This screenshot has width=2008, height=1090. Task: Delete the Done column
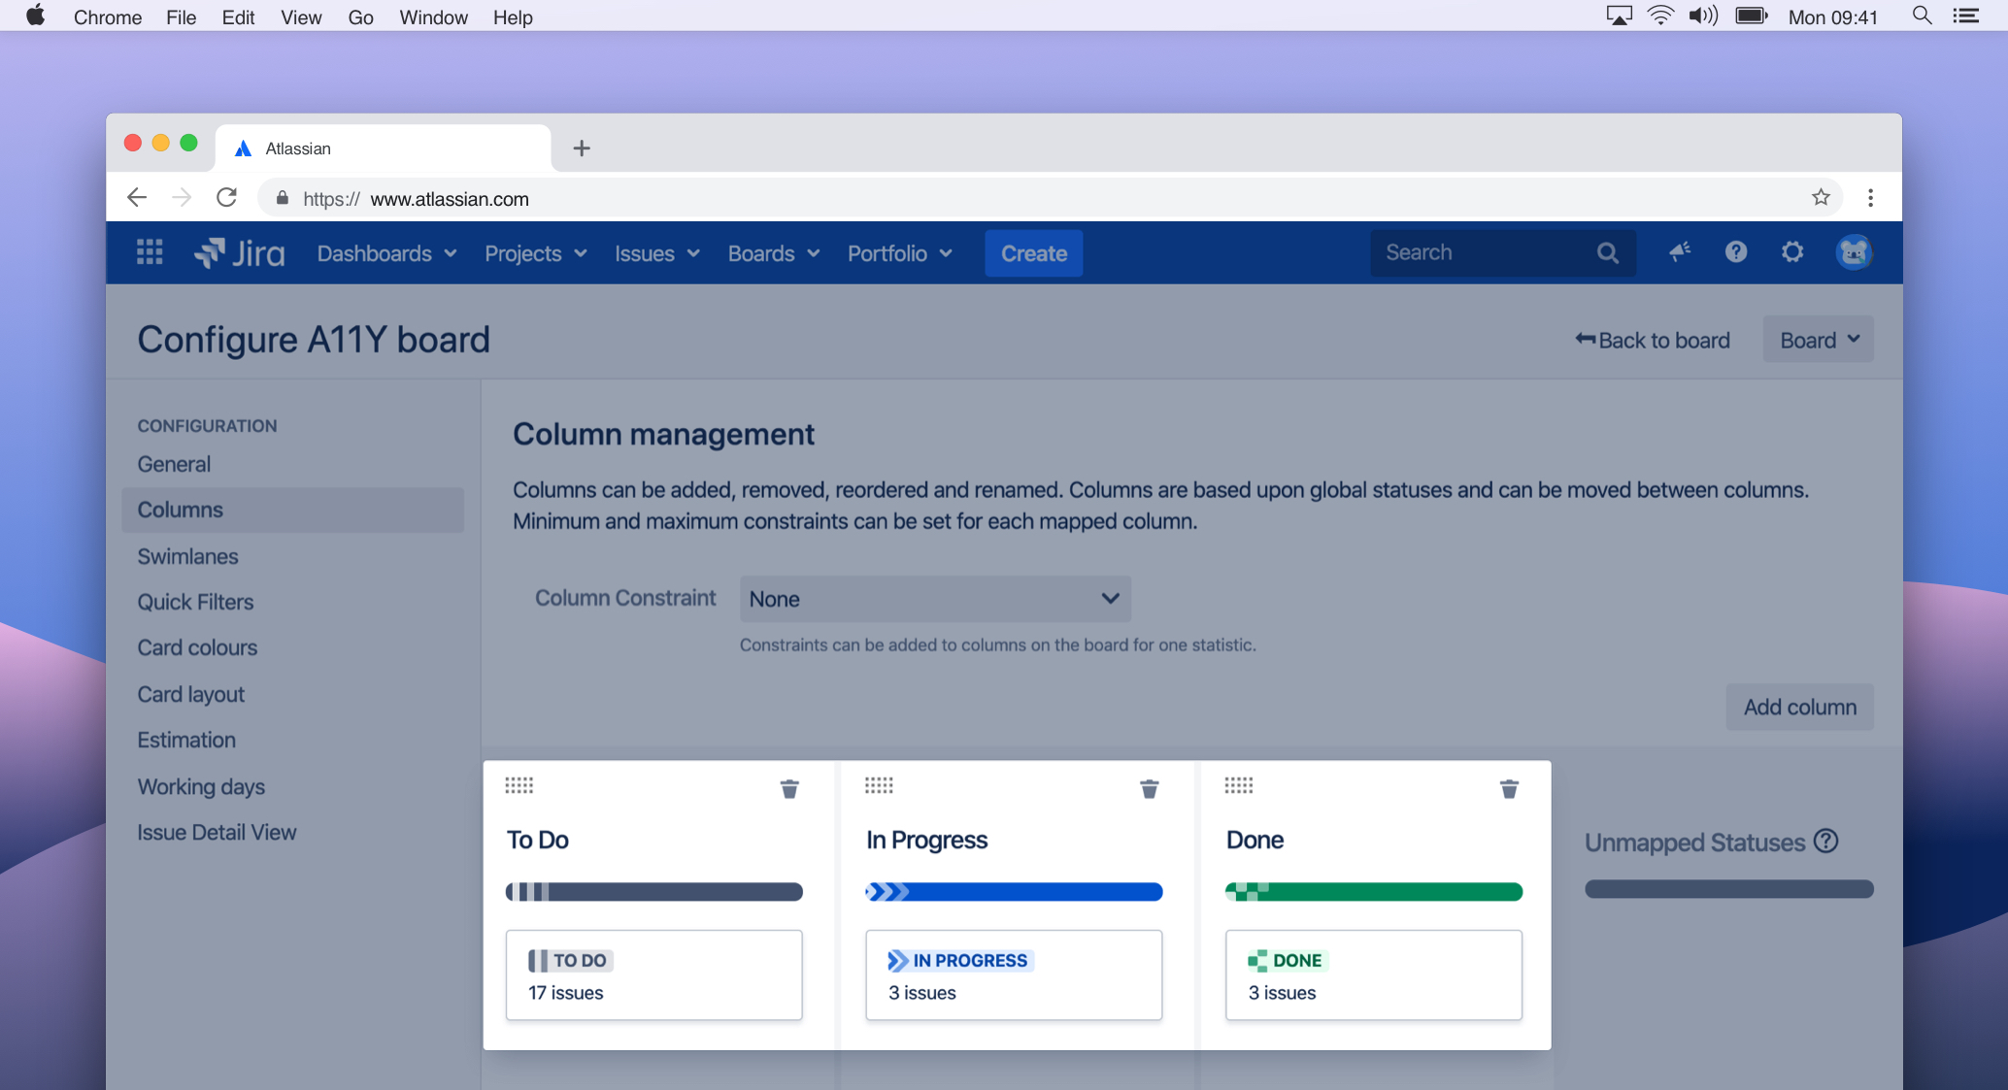coord(1509,789)
